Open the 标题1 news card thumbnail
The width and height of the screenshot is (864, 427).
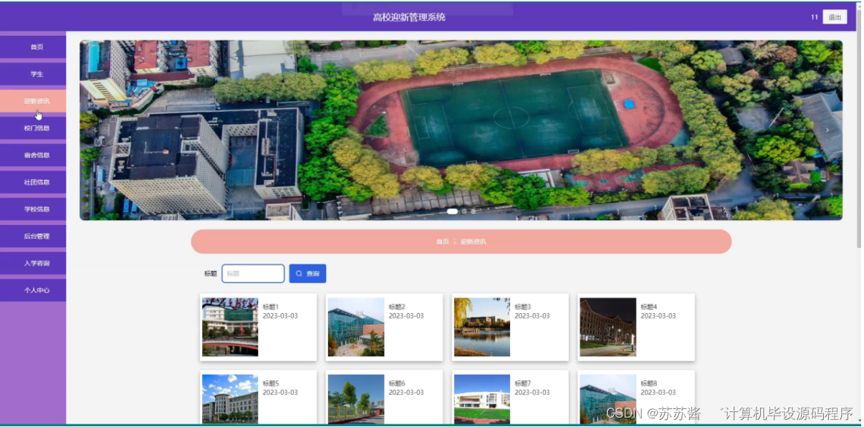point(231,326)
